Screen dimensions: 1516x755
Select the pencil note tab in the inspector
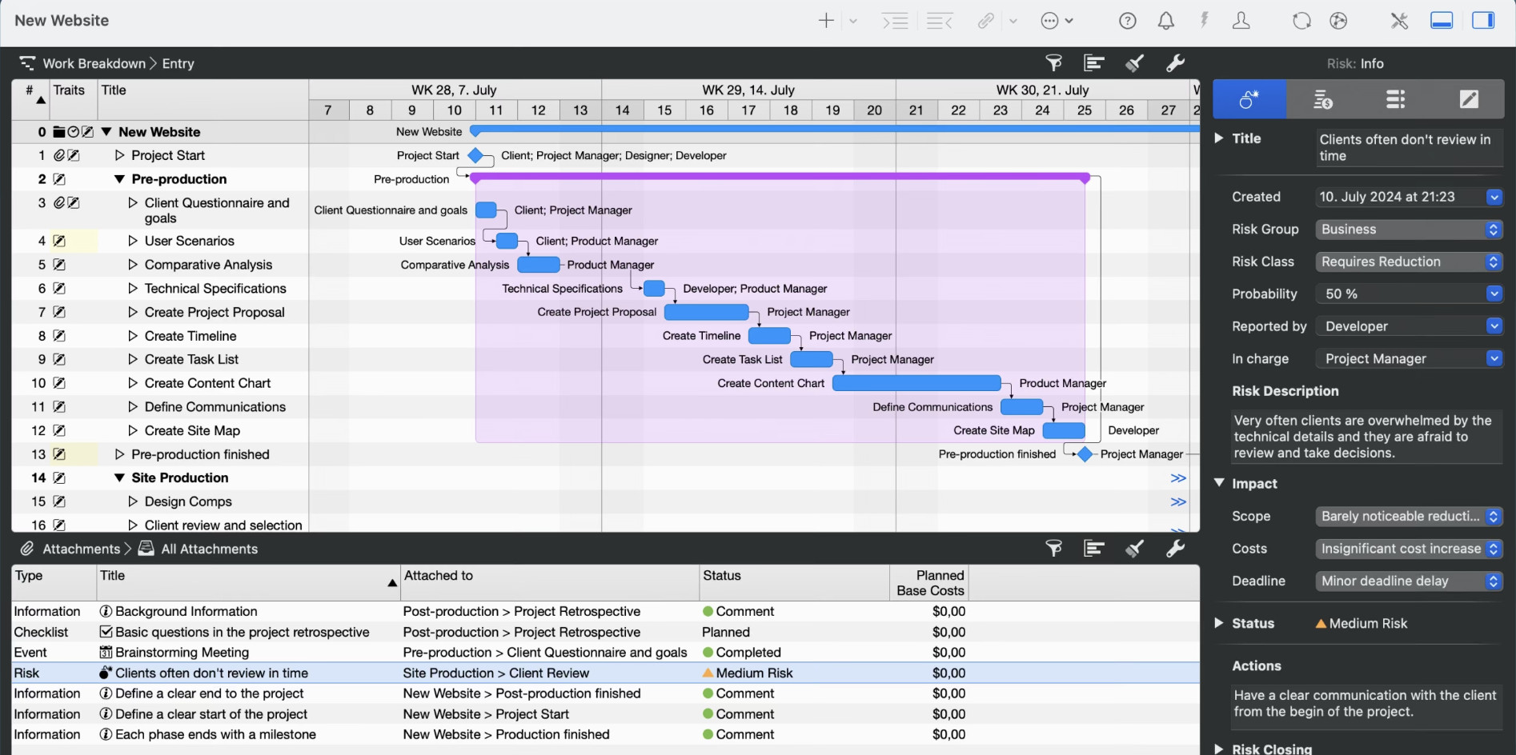1470,98
